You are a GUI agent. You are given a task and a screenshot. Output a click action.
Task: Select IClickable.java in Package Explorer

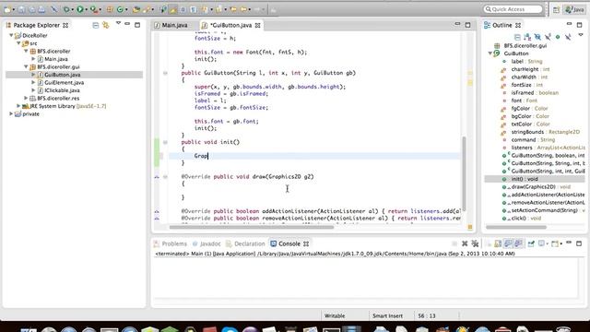coord(62,90)
